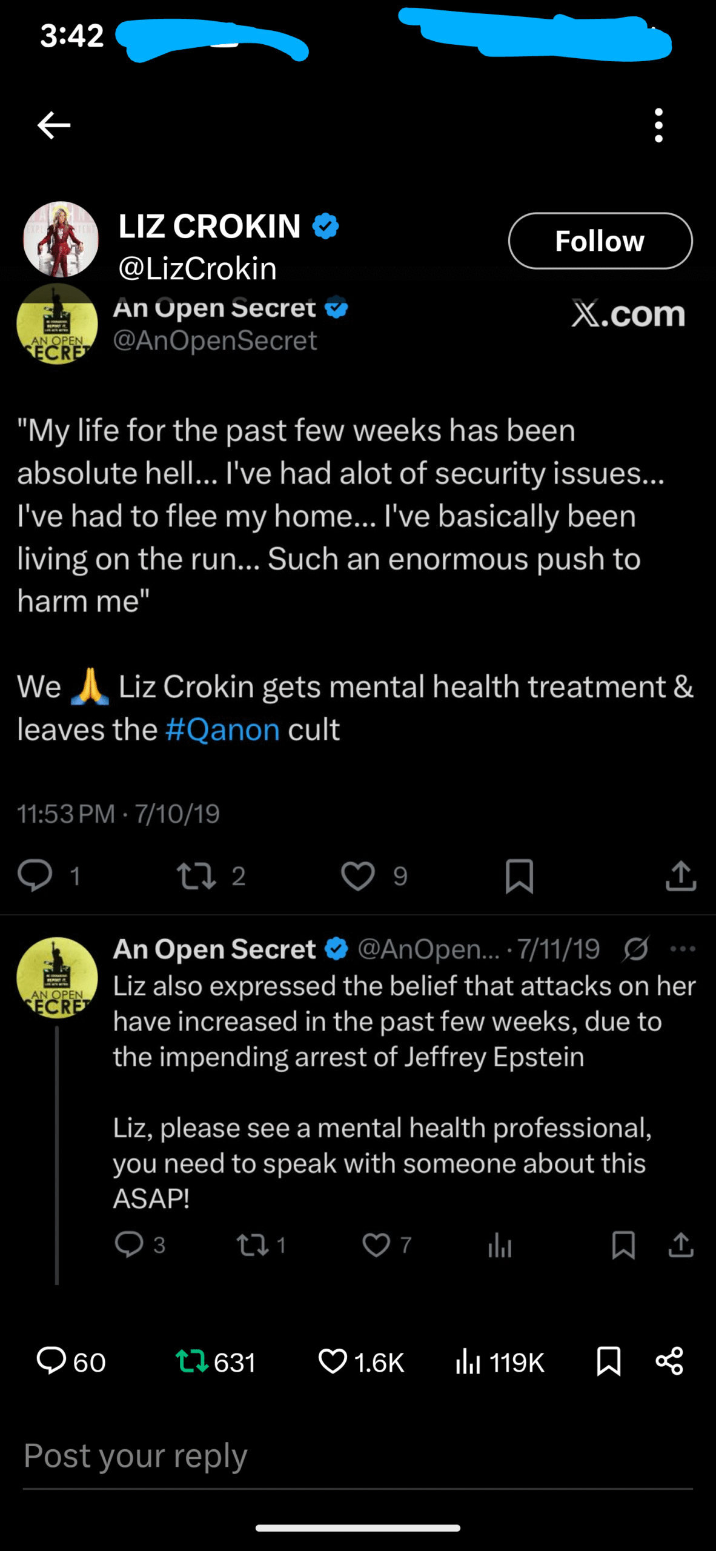Open An Open Secret avatar on reply
The height and width of the screenshot is (1551, 716).
click(57, 977)
